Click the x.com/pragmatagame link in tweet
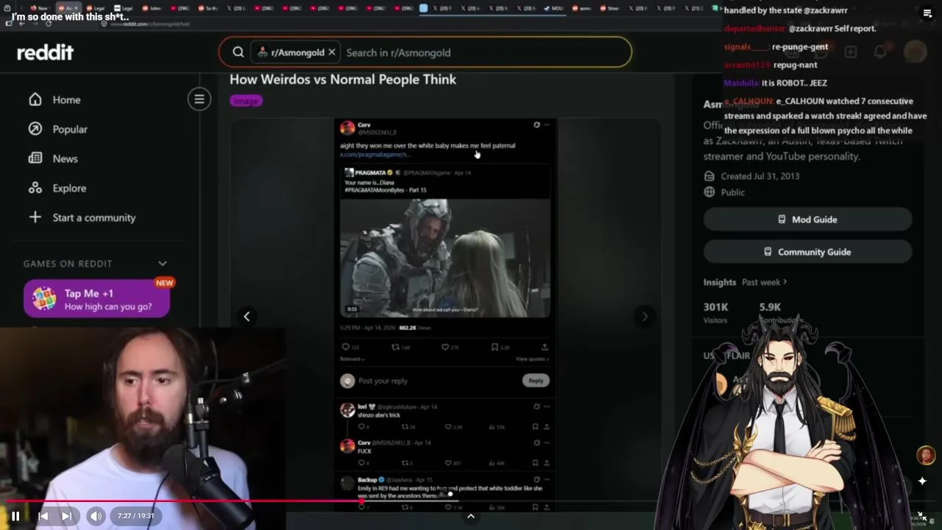This screenshot has width=942, height=530. [x=375, y=155]
